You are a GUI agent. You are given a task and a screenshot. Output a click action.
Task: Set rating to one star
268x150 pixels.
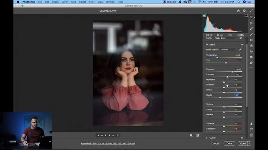(x=98, y=135)
